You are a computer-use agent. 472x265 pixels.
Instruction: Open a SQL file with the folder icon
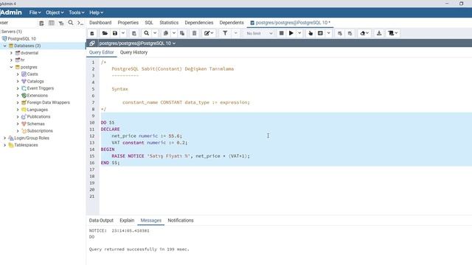click(x=105, y=33)
